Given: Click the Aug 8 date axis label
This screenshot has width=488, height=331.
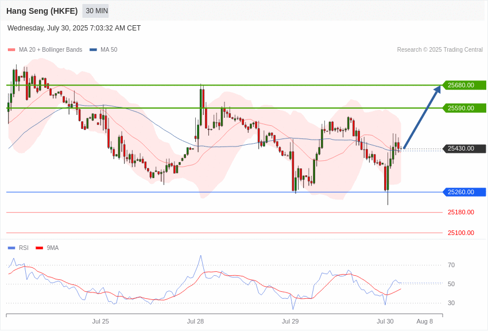Looking at the screenshot, I should coord(425,321).
